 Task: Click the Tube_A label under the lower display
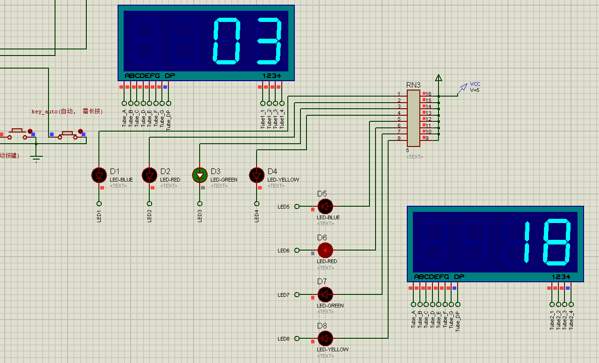click(413, 320)
